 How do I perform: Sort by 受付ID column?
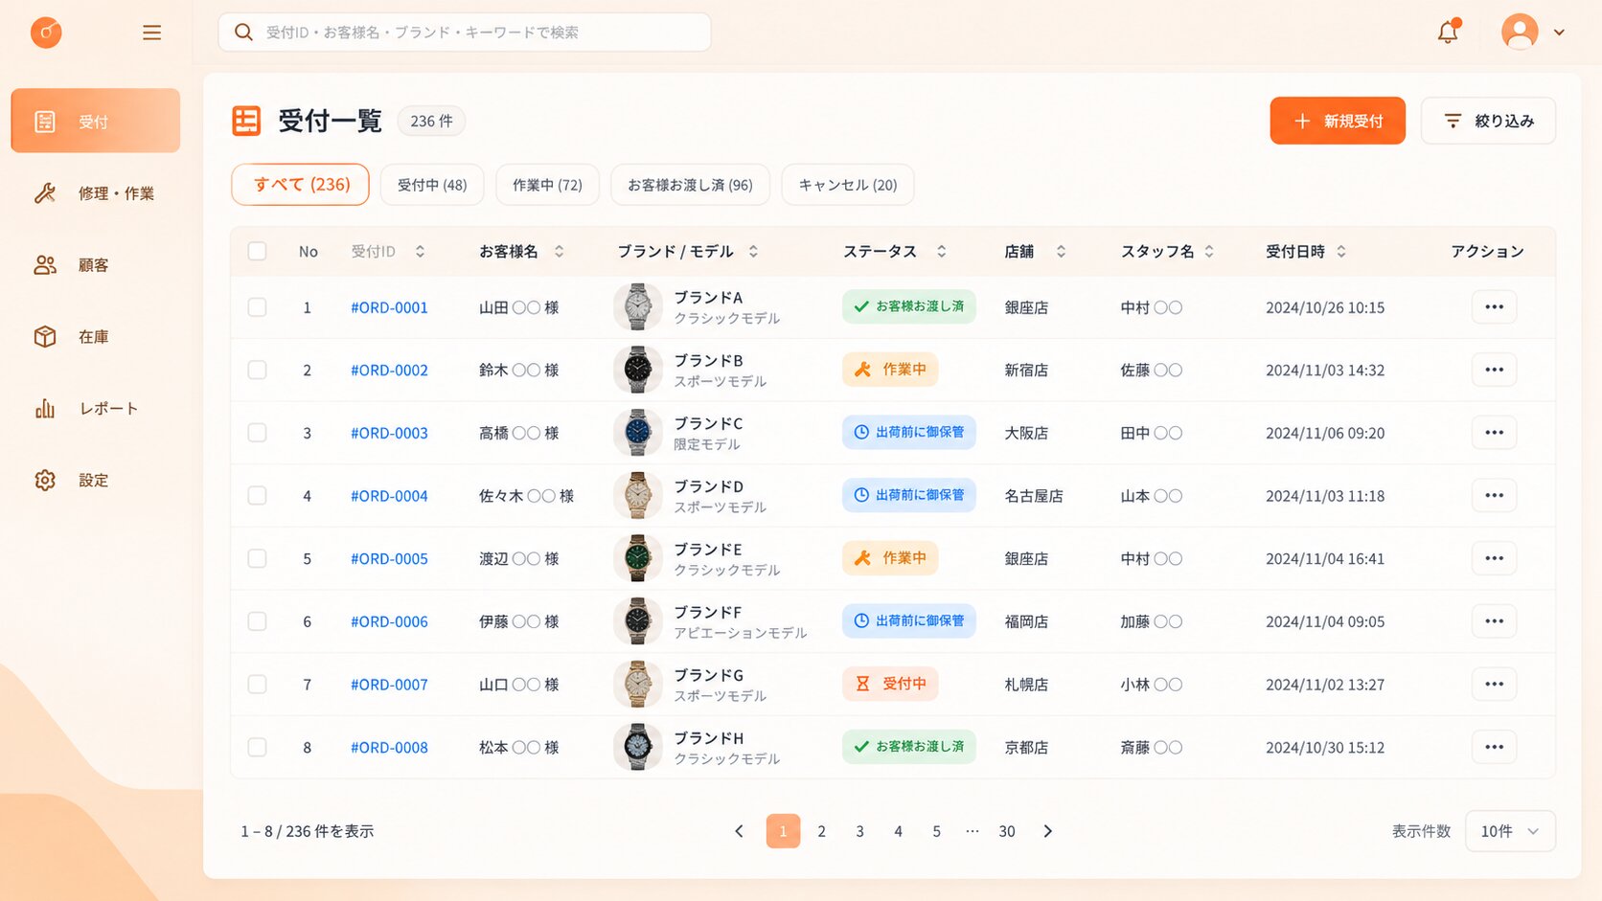coord(420,251)
